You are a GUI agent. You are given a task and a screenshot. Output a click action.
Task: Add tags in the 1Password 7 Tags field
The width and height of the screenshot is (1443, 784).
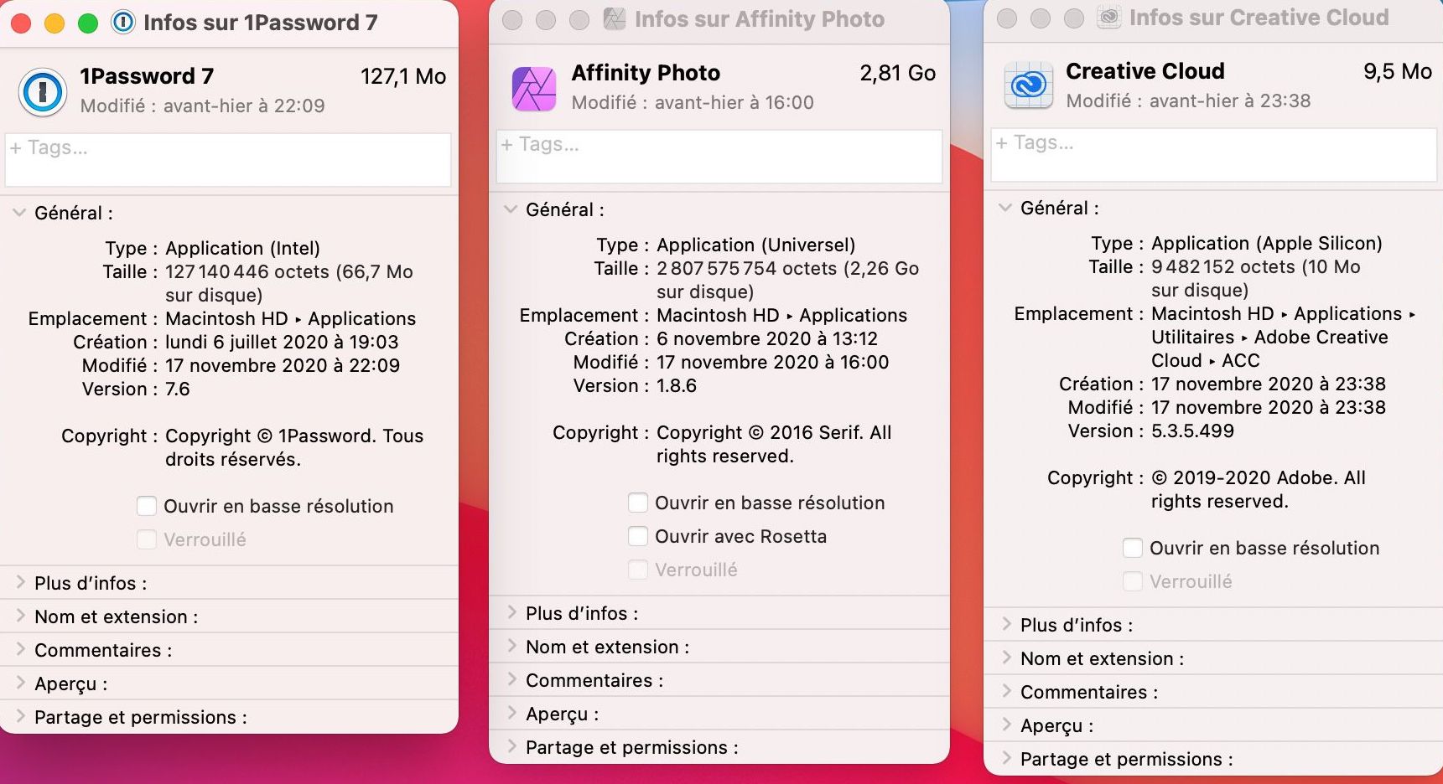tap(228, 159)
